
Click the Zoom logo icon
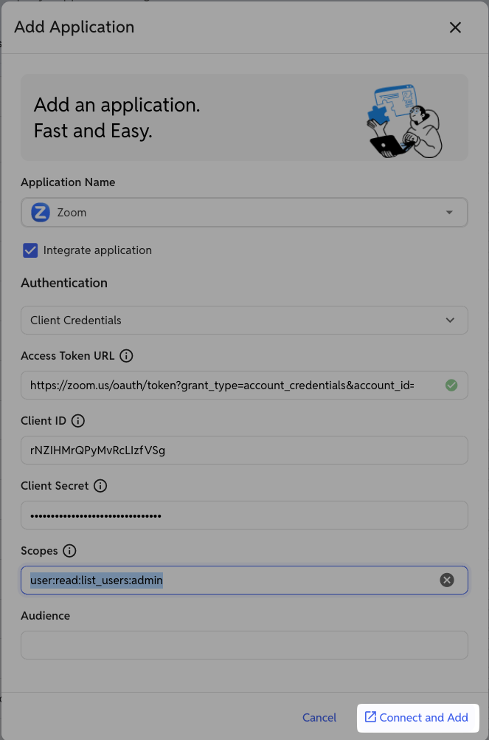[41, 213]
